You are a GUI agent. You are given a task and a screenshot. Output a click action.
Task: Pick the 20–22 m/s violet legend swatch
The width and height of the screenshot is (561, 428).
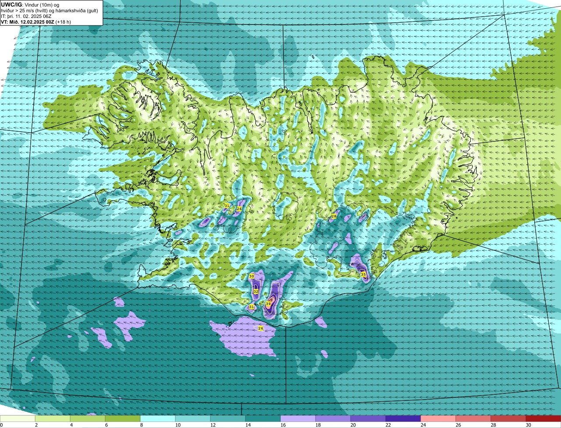coord(368,419)
